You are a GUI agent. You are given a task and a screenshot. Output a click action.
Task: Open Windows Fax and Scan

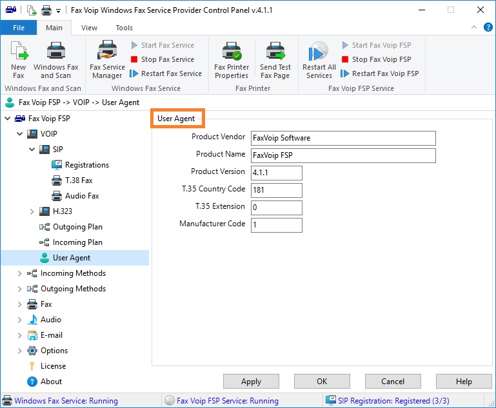[55, 60]
